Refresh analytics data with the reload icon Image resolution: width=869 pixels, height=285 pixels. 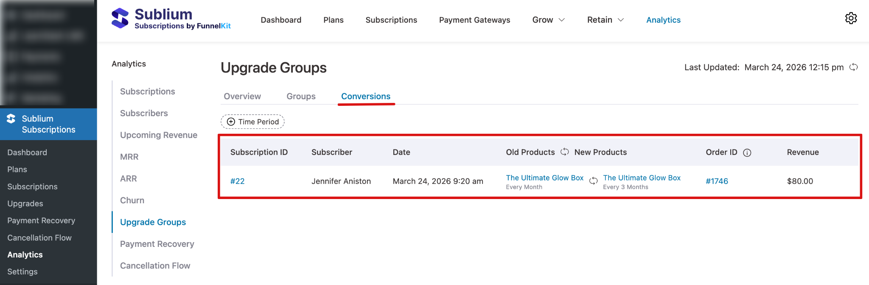853,67
